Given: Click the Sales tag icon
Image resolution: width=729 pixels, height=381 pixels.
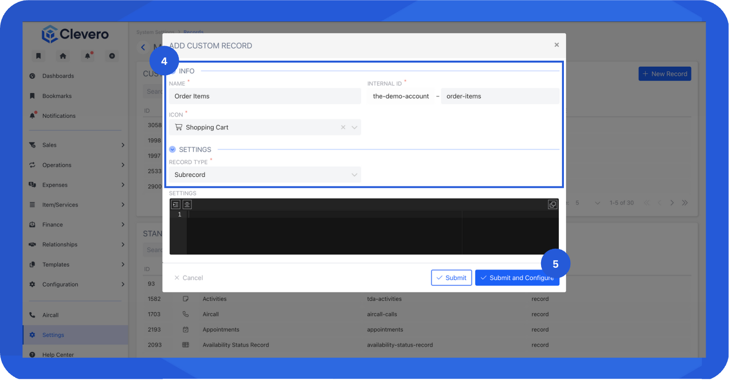Looking at the screenshot, I should point(32,145).
